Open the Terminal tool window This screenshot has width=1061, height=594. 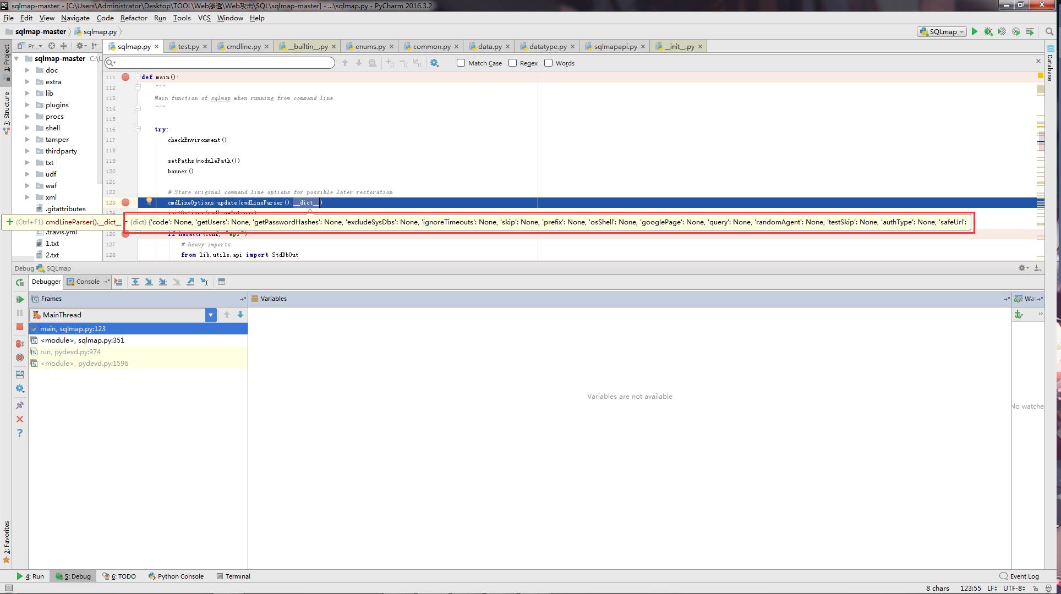[233, 576]
